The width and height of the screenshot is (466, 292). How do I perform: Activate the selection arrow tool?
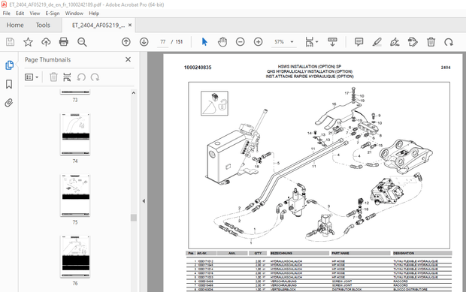[204, 42]
